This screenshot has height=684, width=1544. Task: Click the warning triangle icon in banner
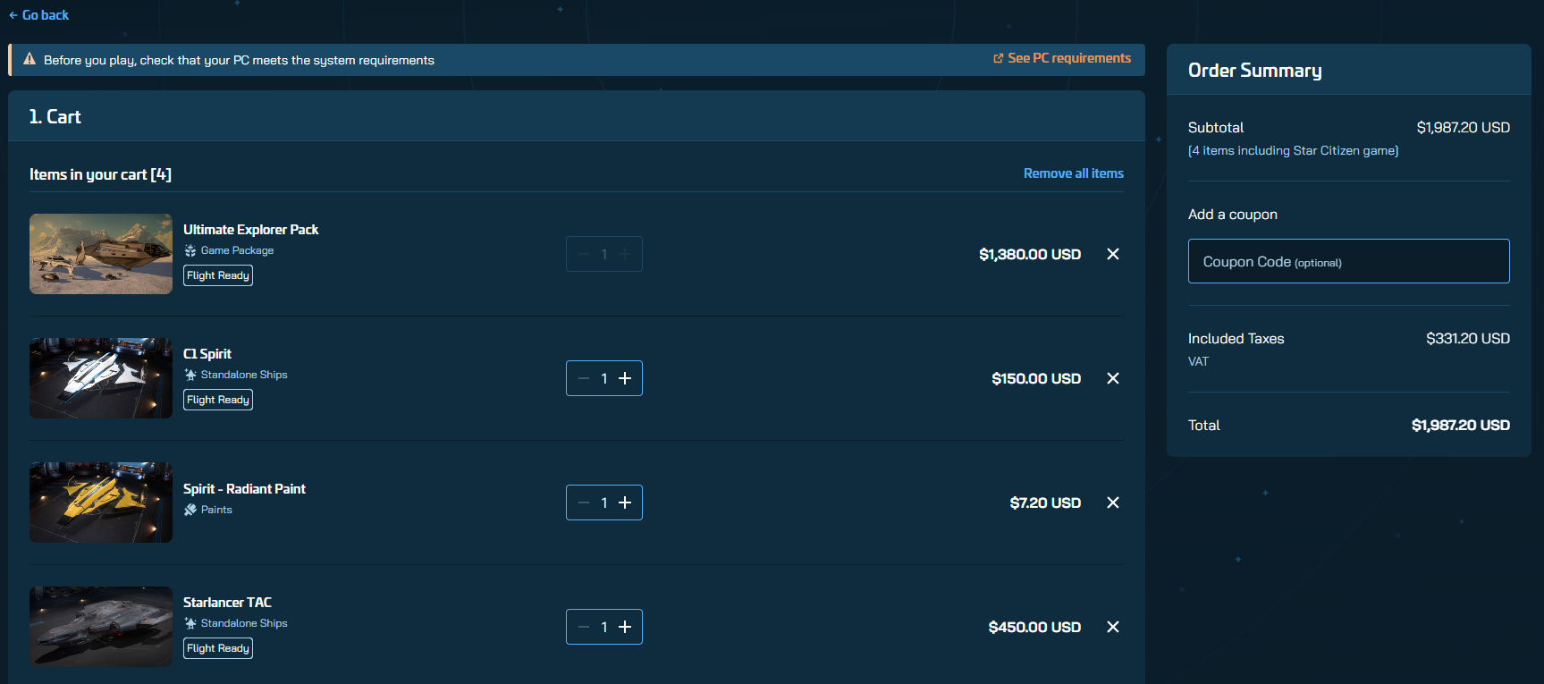point(30,59)
